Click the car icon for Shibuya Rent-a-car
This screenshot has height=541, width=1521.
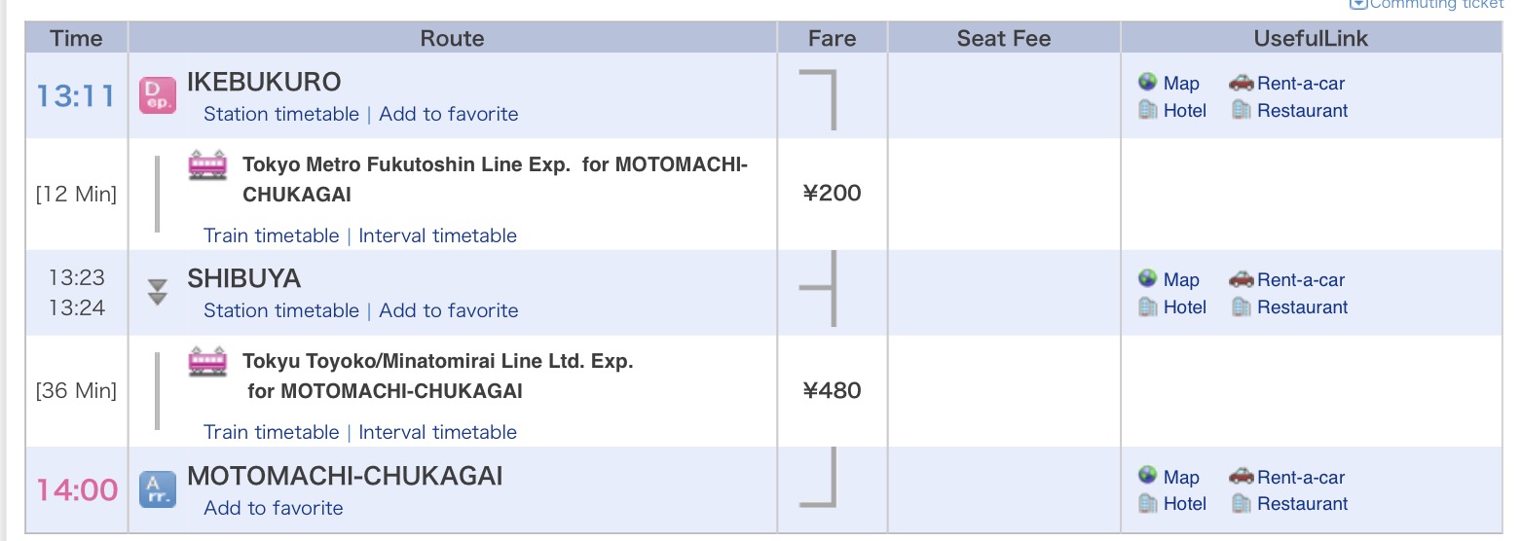(1241, 279)
